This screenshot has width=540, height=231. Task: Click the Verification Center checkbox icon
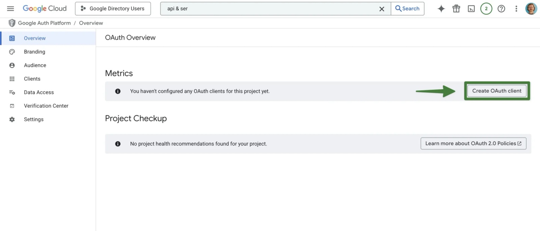click(x=12, y=106)
